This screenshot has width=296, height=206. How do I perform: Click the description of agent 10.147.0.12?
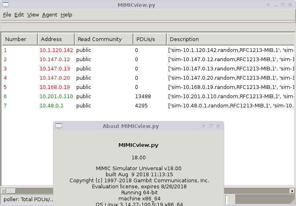pos(231,60)
